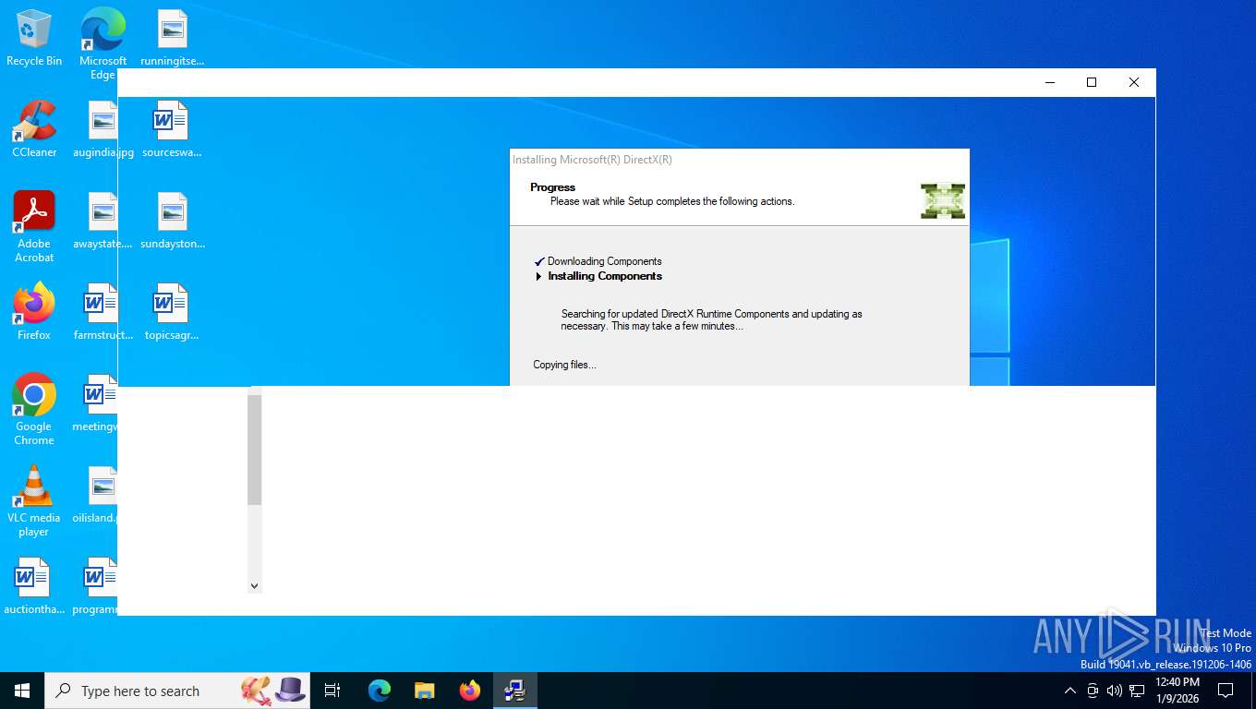Select the farmstruct Word document icon
The width and height of the screenshot is (1256, 709).
(103, 312)
